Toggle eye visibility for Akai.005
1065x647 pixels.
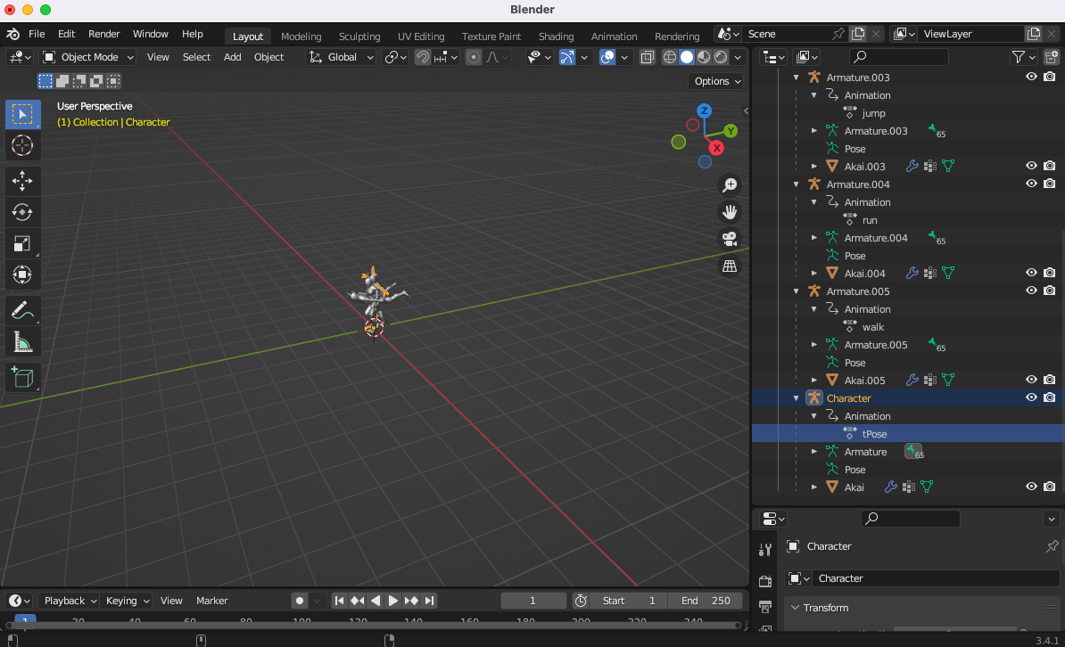click(x=1031, y=381)
